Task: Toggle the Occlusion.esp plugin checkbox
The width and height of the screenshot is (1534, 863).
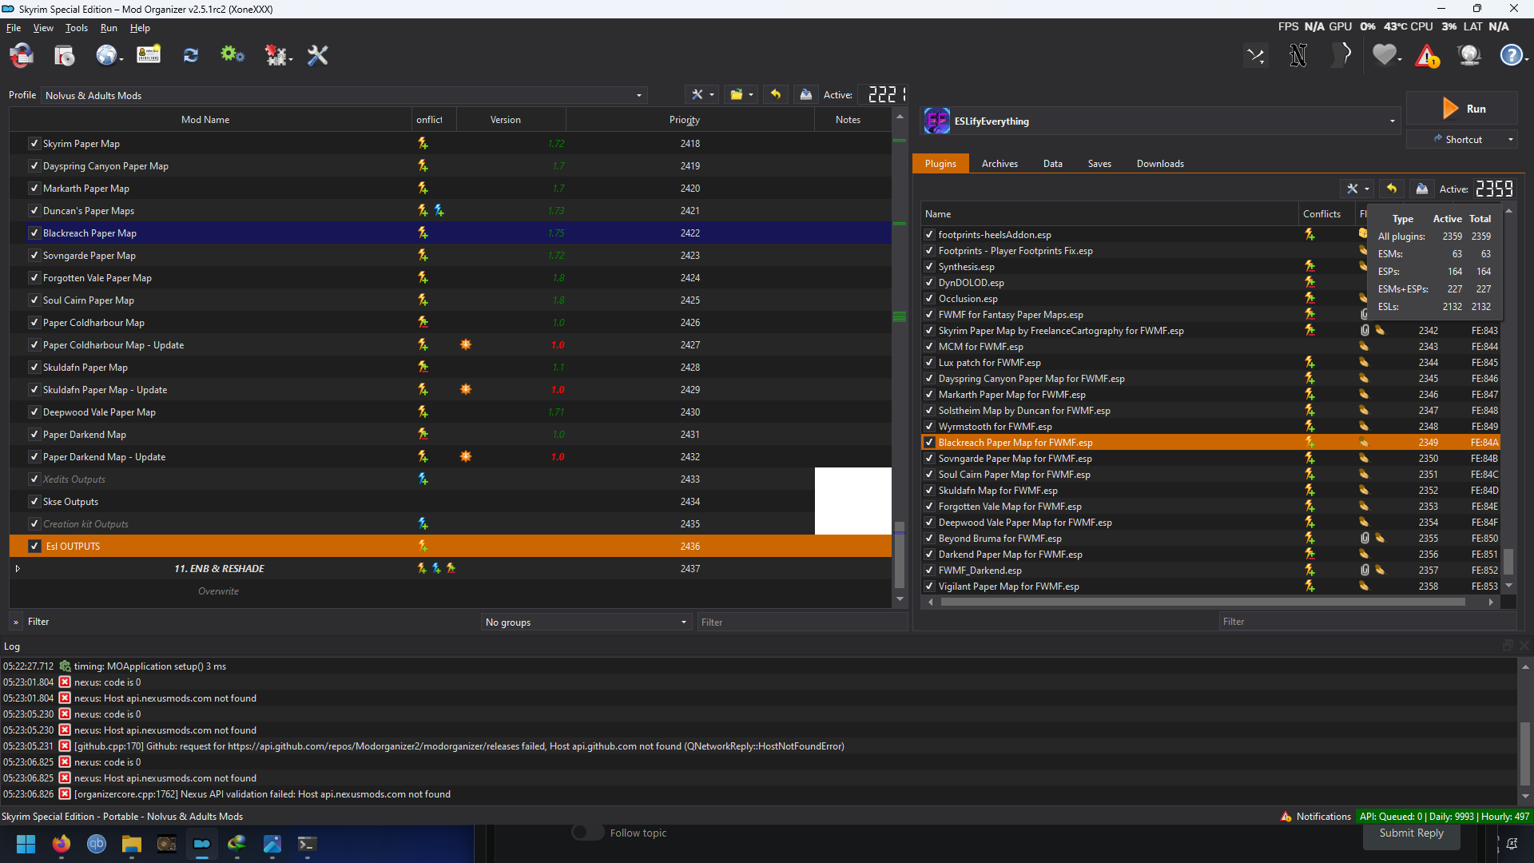Action: pyautogui.click(x=929, y=299)
